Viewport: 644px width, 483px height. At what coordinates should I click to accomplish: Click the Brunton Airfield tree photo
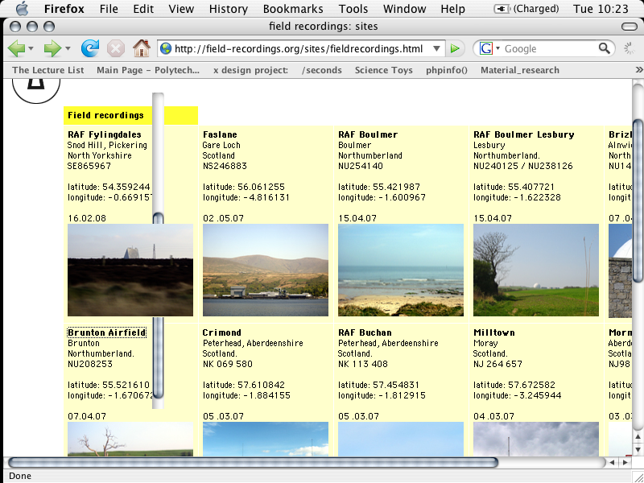130,439
